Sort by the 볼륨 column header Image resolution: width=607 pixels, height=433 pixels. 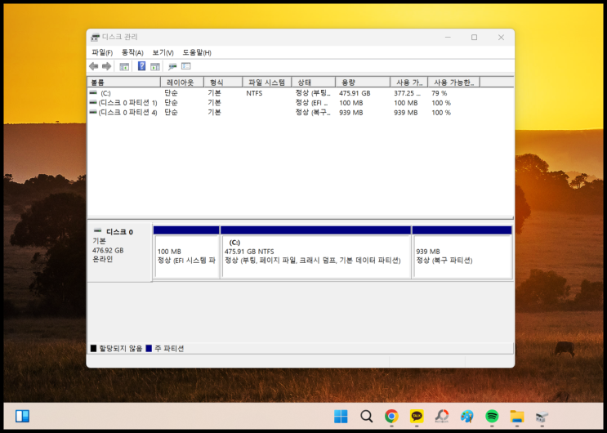[x=123, y=83]
